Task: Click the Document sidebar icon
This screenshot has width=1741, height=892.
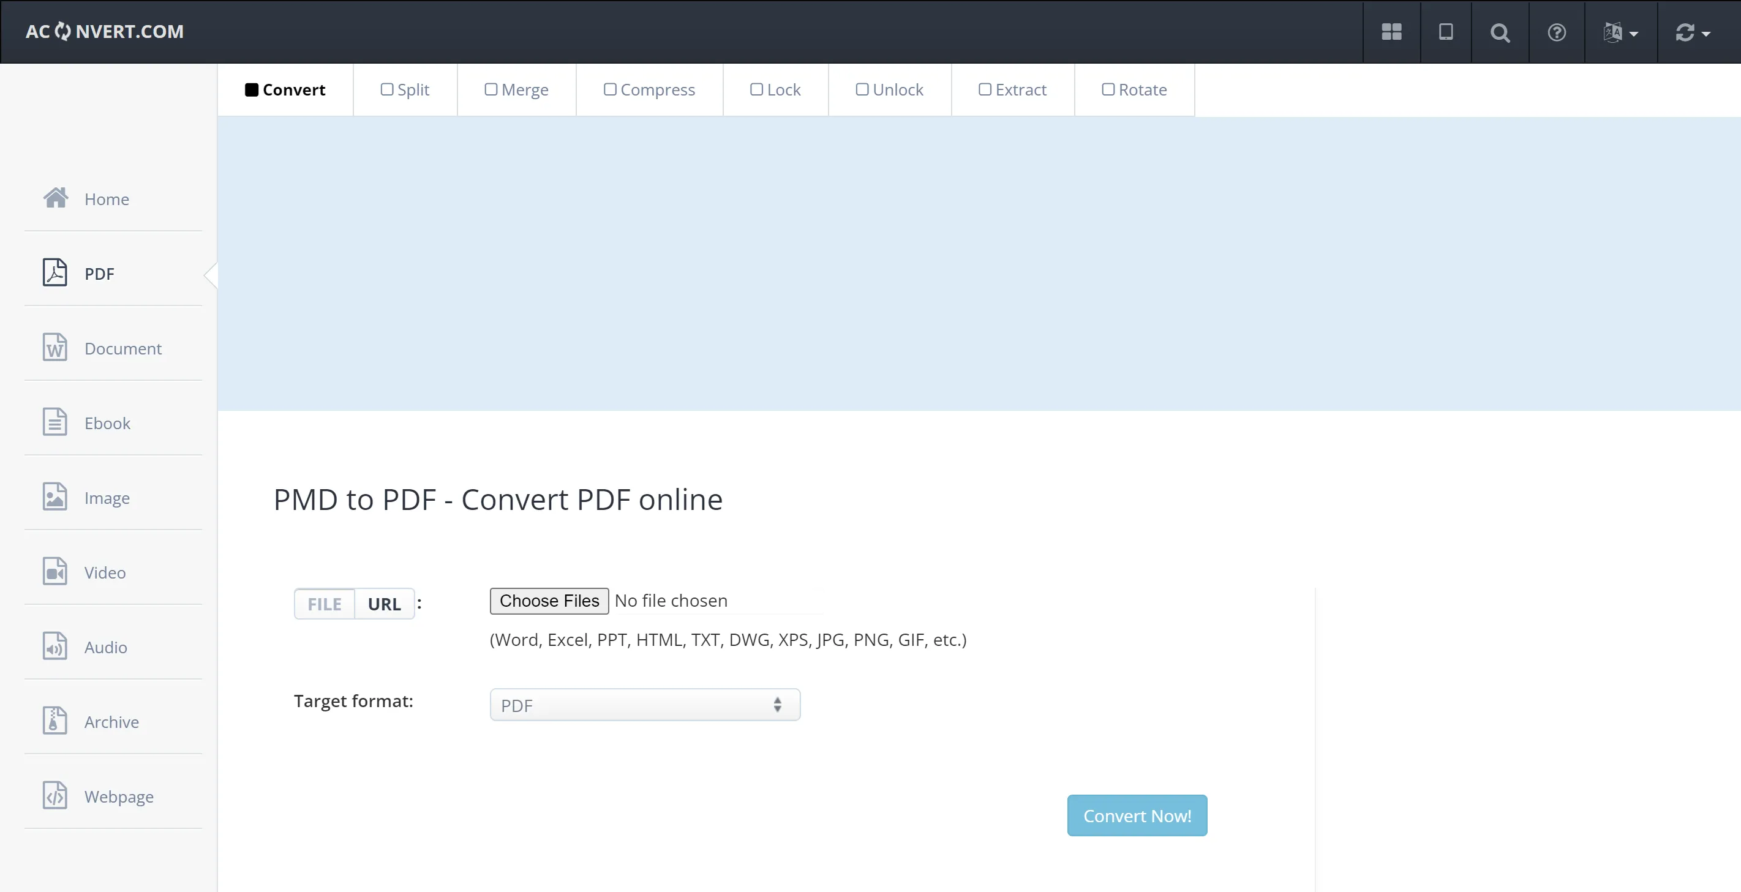Action: click(53, 347)
